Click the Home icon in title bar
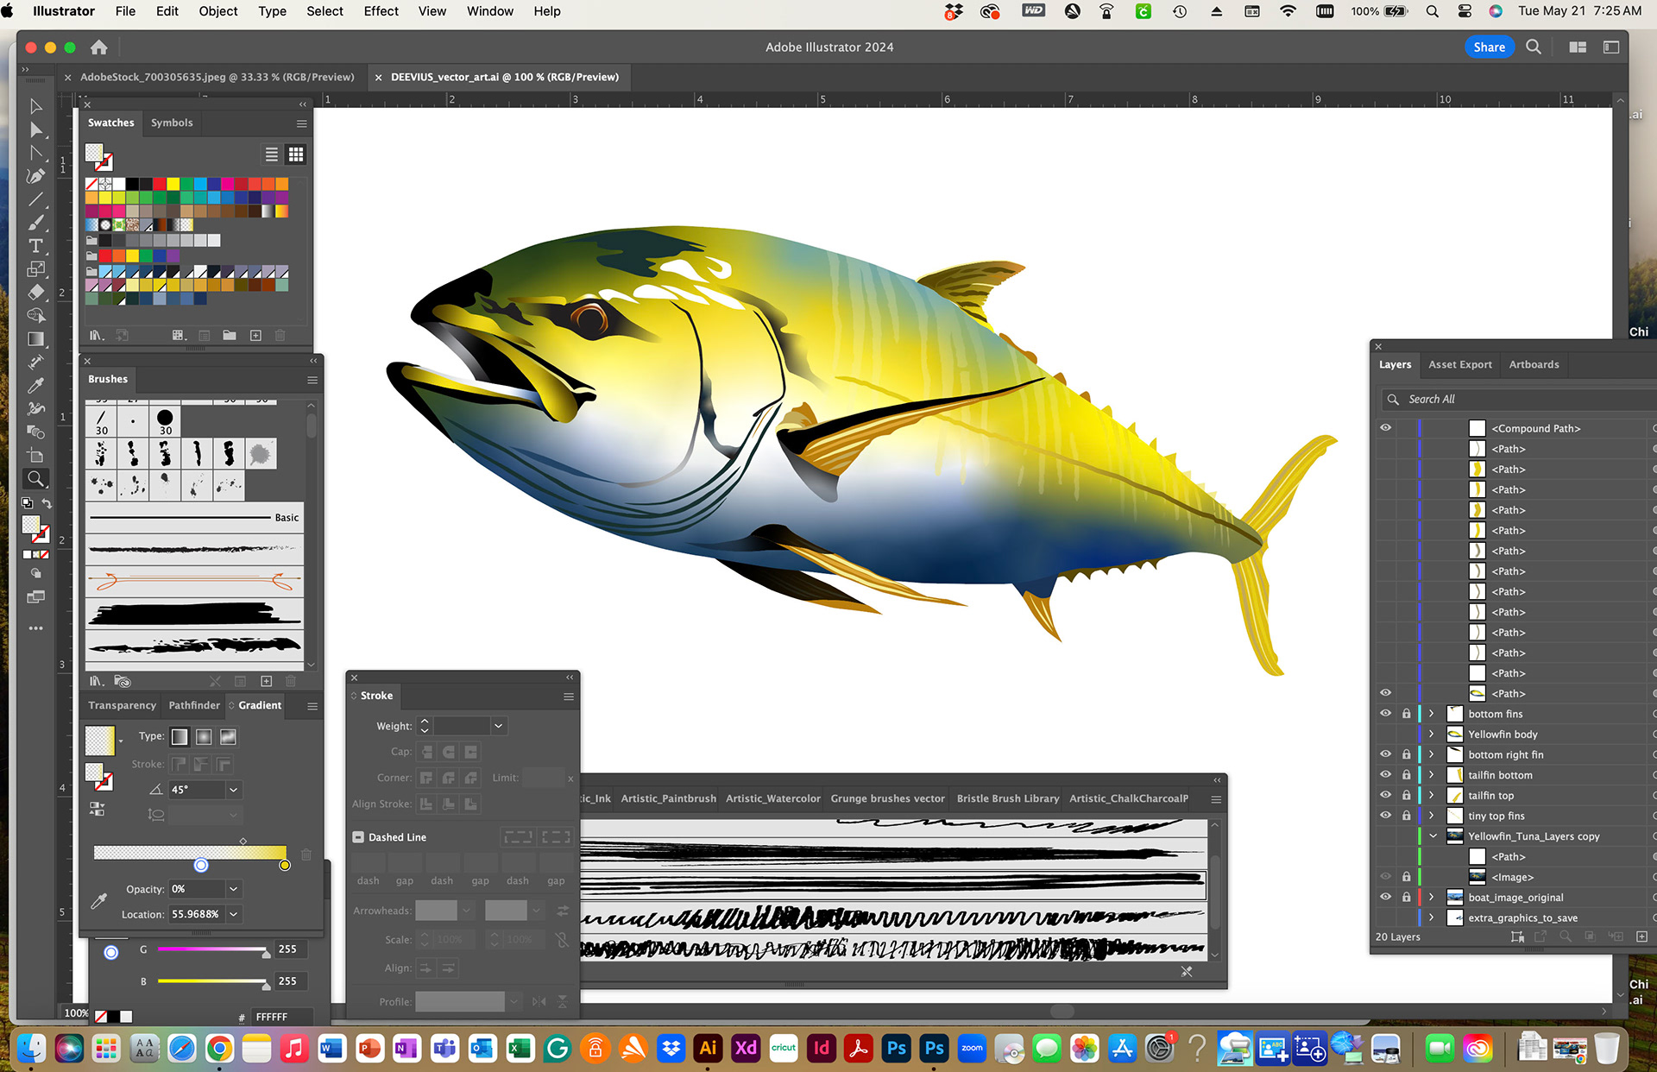The width and height of the screenshot is (1657, 1072). click(x=99, y=47)
